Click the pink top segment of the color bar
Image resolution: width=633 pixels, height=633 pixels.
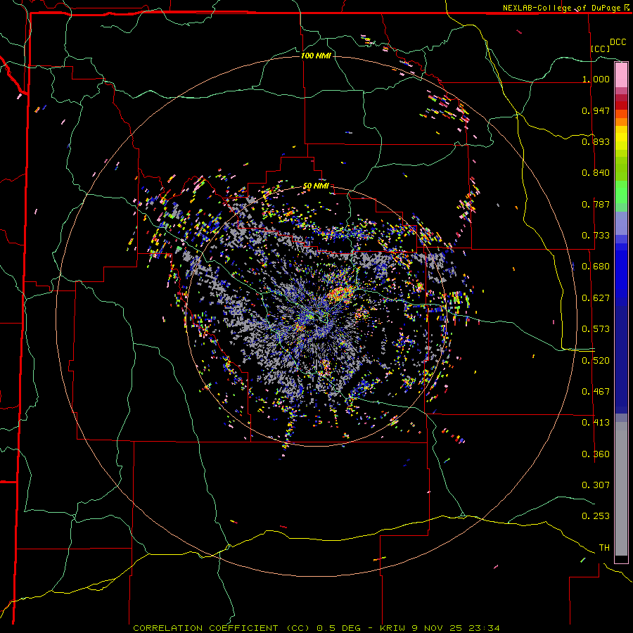pos(621,75)
